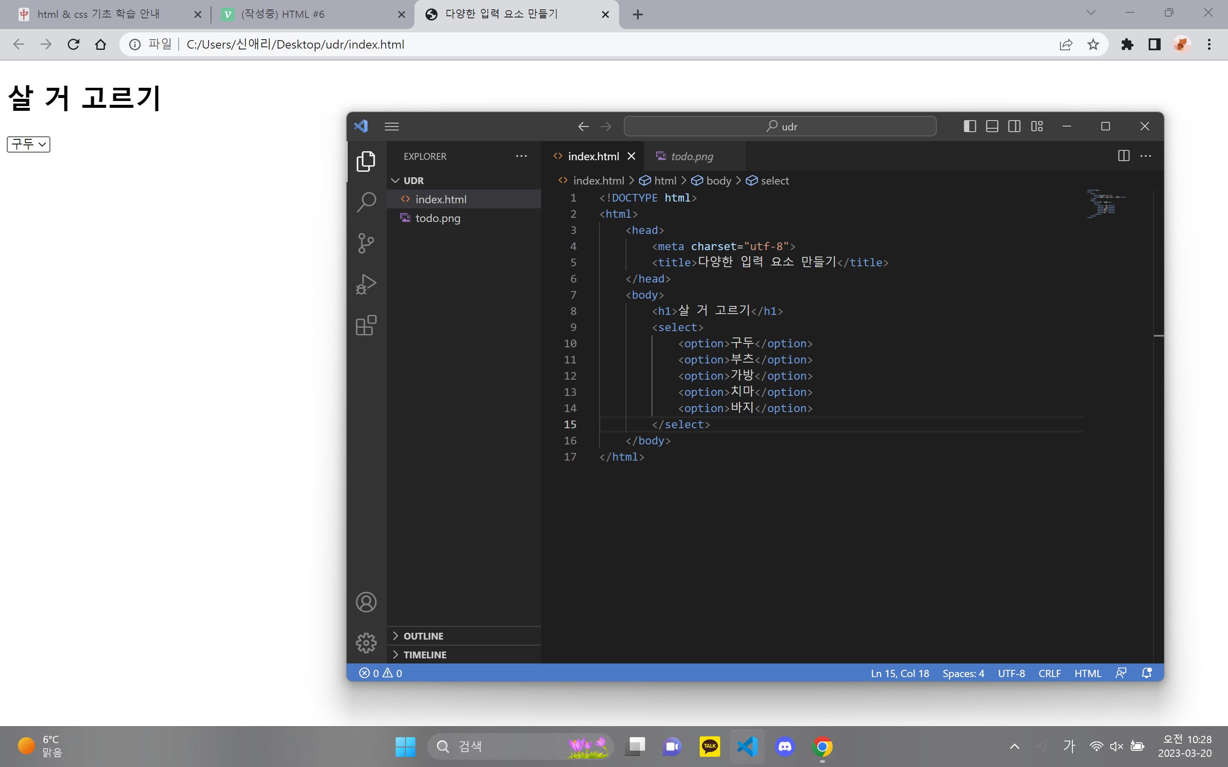Switch to the todo.png editor tab

click(x=692, y=156)
